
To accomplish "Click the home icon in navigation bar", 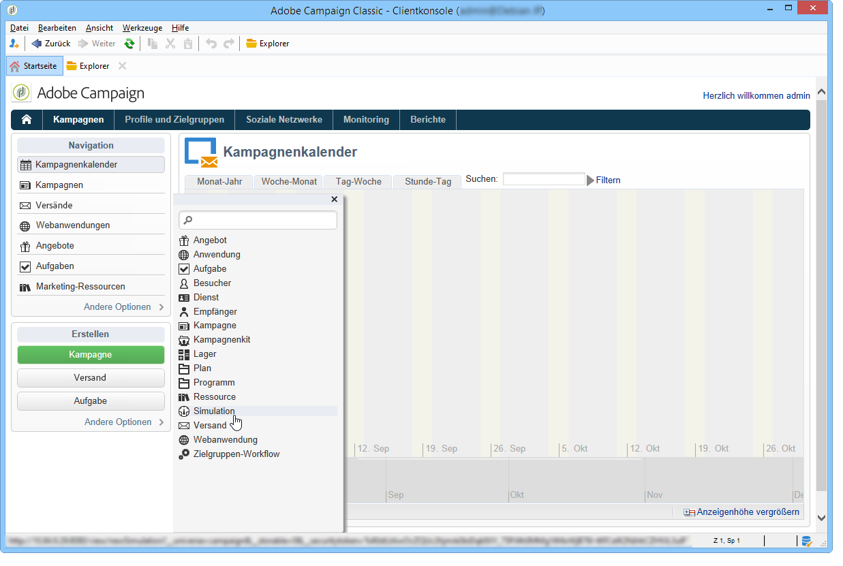I will 27,120.
